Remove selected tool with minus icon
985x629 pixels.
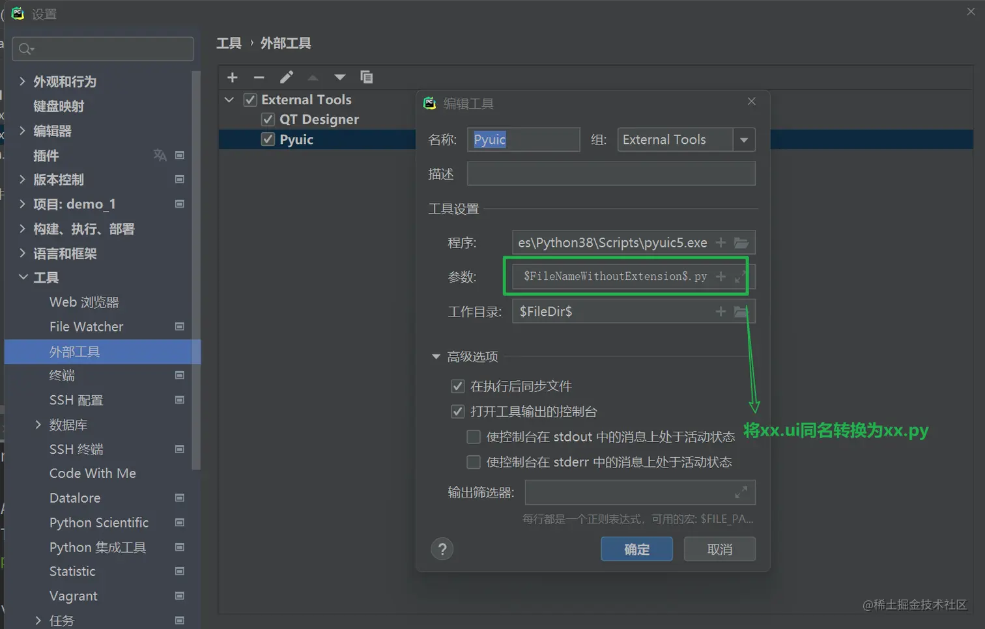tap(259, 77)
